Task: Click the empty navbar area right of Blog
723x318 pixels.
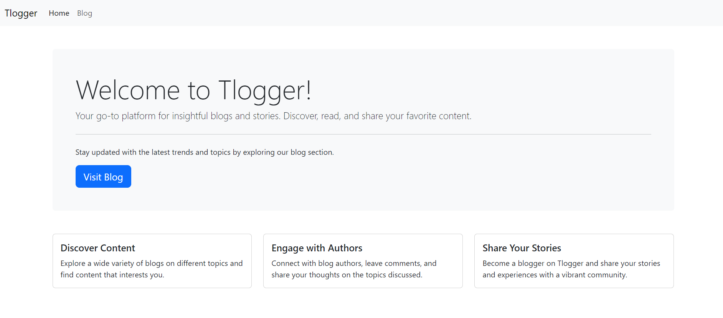Action: click(x=384, y=13)
